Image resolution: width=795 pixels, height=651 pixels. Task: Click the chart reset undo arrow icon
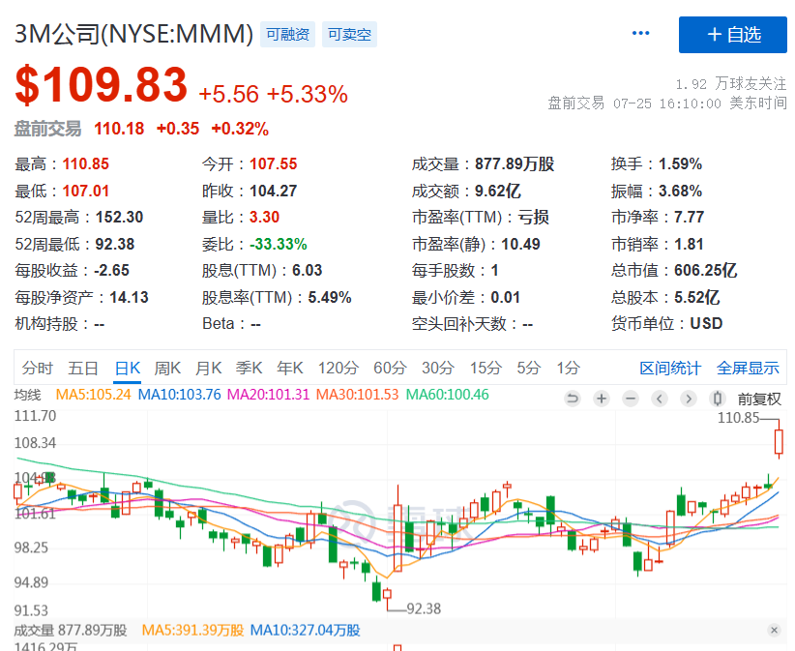coord(573,399)
